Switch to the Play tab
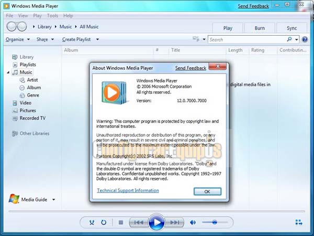 pos(228,28)
